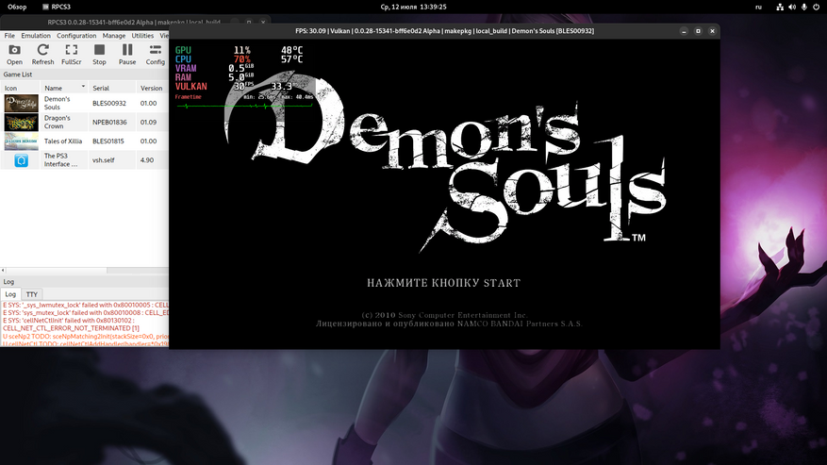This screenshot has width=827, height=465.
Task: Click the Icon column header
Action: (x=20, y=88)
